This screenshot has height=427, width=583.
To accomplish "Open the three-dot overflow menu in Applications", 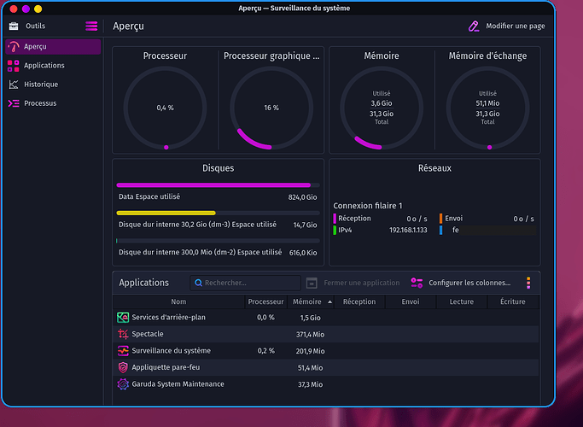I will click(528, 283).
